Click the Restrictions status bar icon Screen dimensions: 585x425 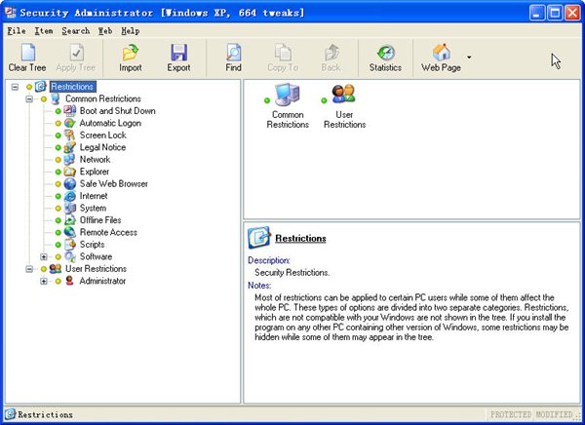coord(10,414)
